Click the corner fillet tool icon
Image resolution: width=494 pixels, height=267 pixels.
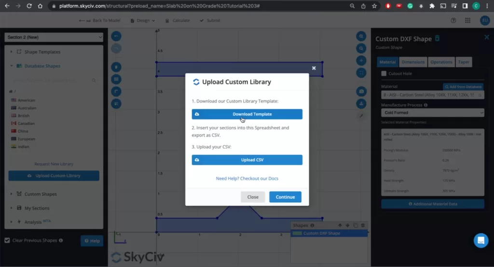point(116,91)
